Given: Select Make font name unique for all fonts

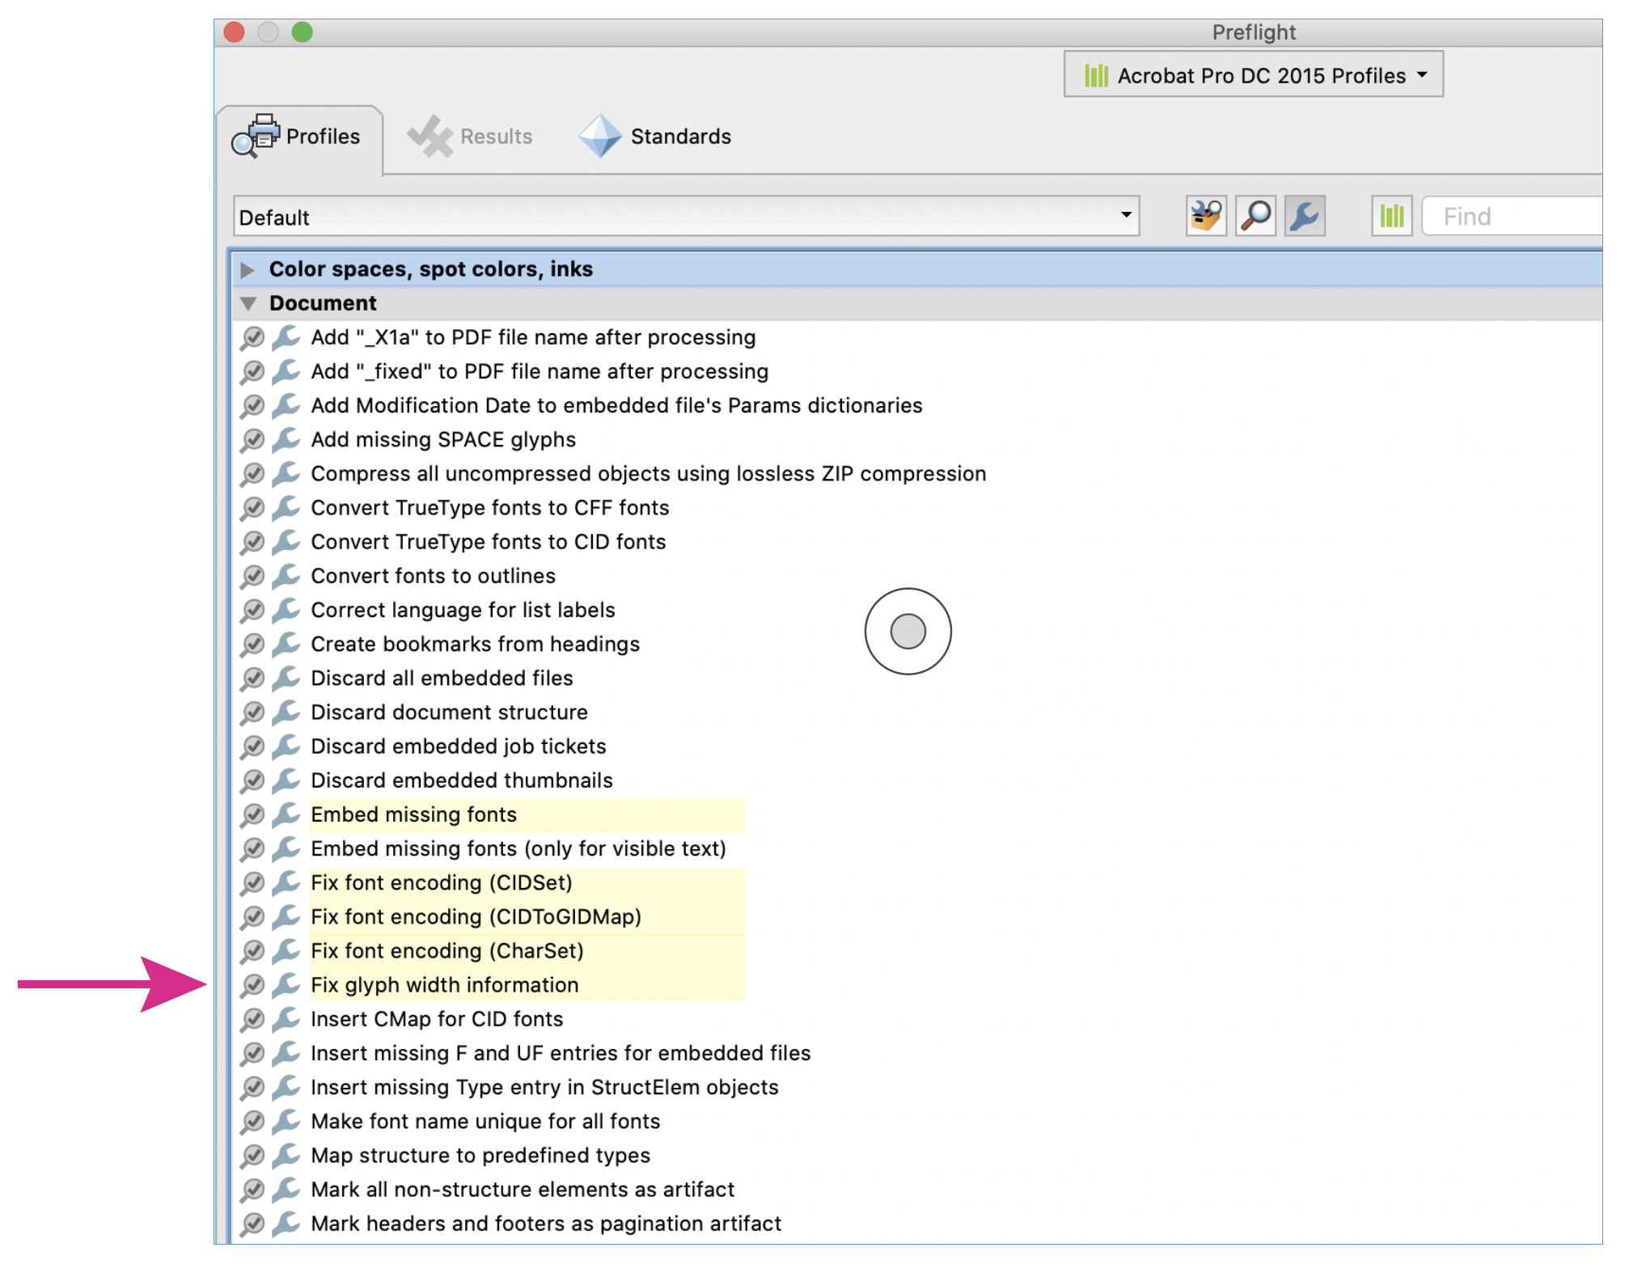Looking at the screenshot, I should (485, 1121).
